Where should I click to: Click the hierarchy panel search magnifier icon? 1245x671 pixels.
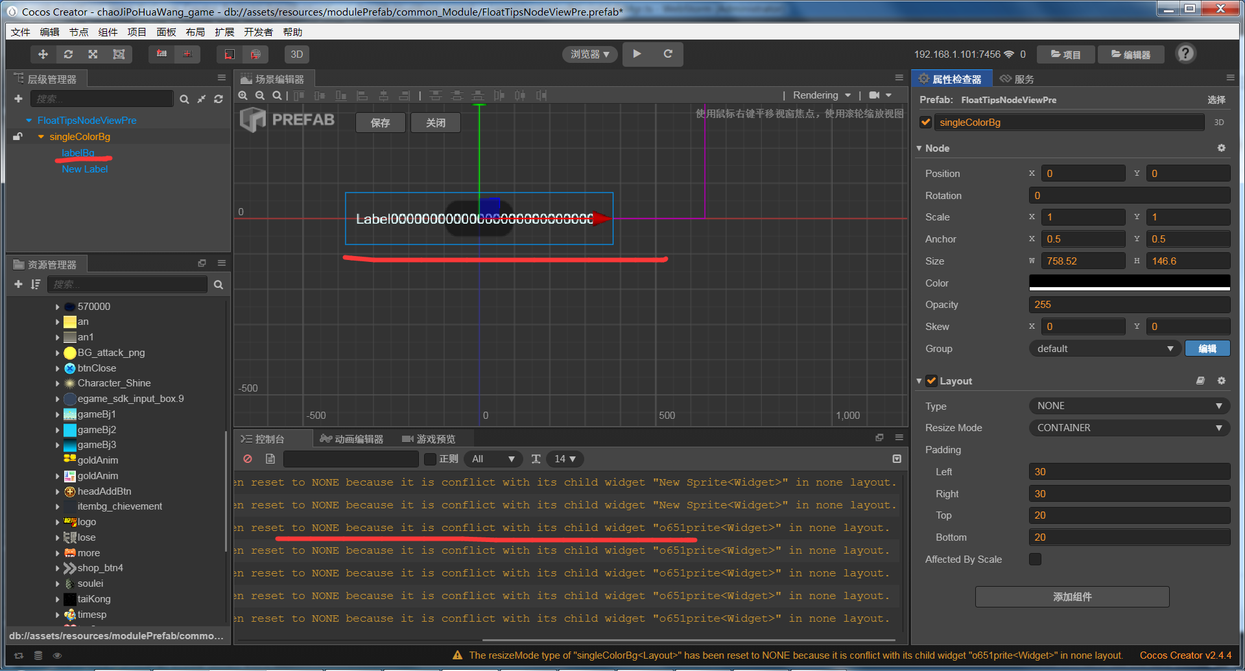pos(184,99)
